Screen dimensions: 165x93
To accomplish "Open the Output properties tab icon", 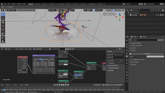I will coord(127,47).
